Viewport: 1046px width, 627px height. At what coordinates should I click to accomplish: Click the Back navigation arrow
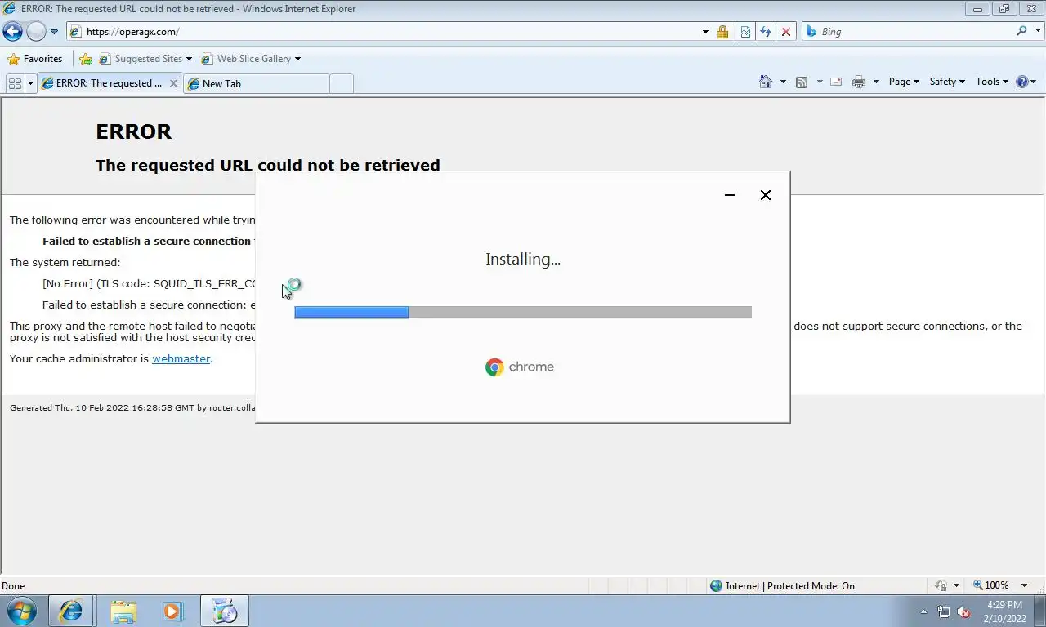click(12, 32)
